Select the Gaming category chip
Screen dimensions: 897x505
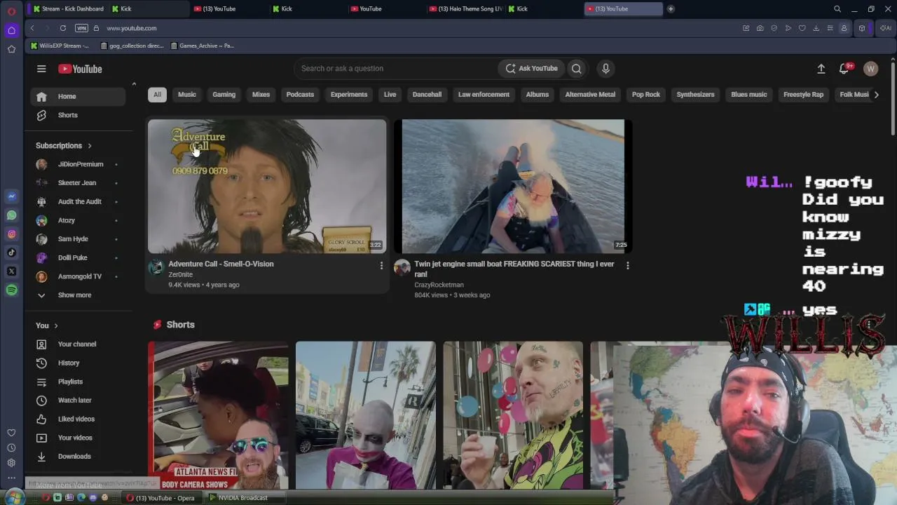224,95
